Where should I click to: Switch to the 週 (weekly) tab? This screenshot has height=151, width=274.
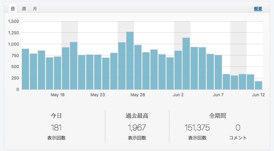[24, 8]
